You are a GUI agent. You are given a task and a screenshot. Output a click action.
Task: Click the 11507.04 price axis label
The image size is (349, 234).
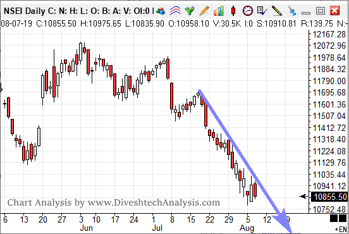point(329,116)
